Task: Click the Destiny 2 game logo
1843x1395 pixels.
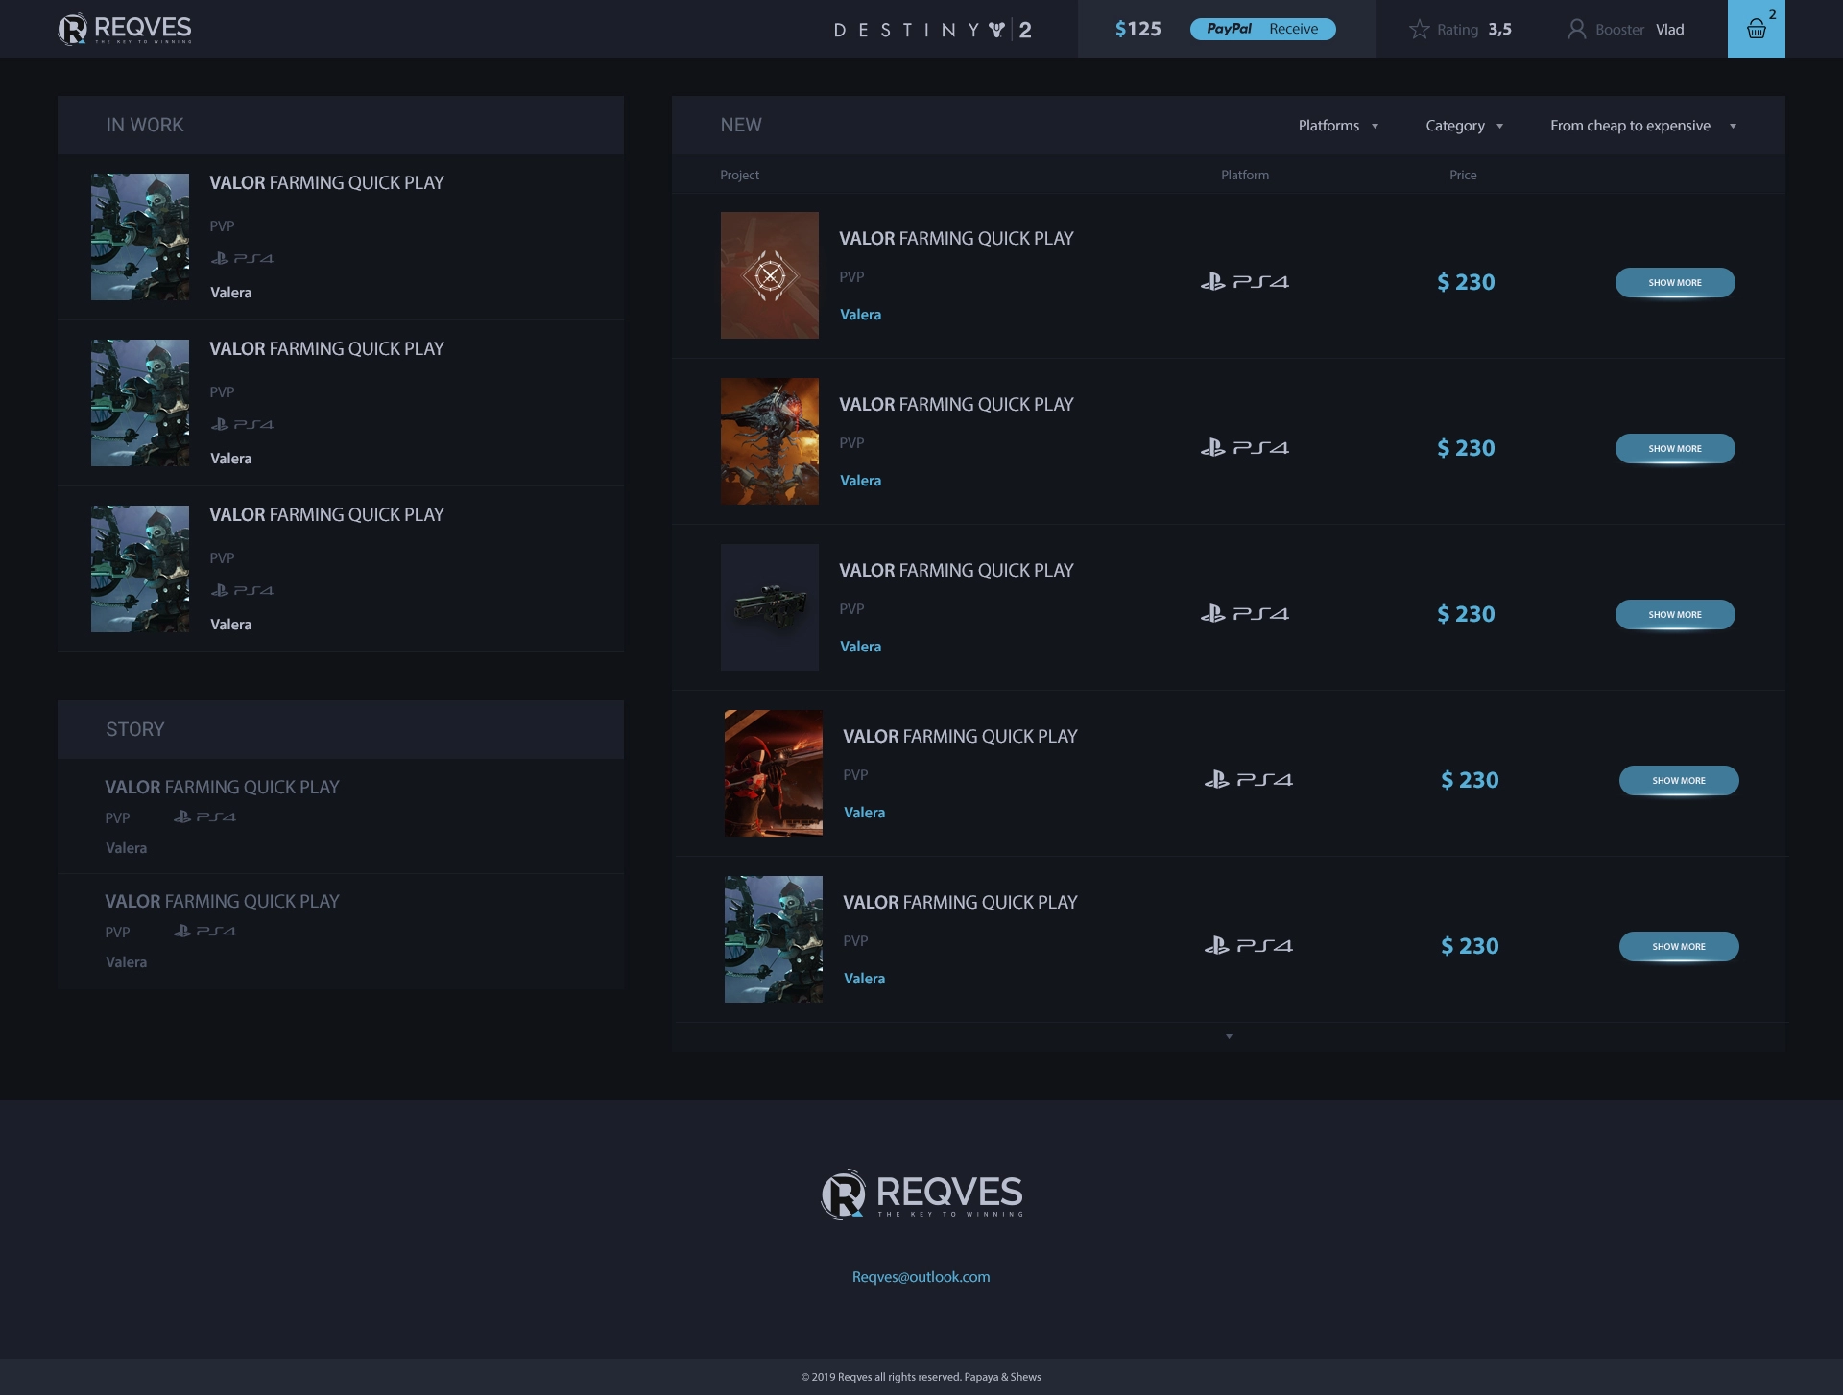Action: coord(932,30)
